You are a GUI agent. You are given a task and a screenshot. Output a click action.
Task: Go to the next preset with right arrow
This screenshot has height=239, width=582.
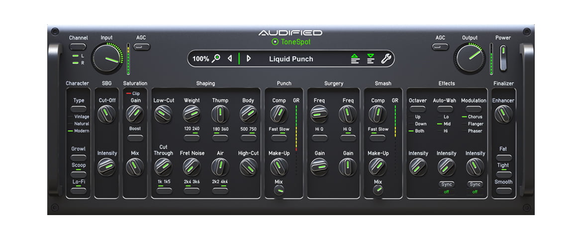coord(248,58)
